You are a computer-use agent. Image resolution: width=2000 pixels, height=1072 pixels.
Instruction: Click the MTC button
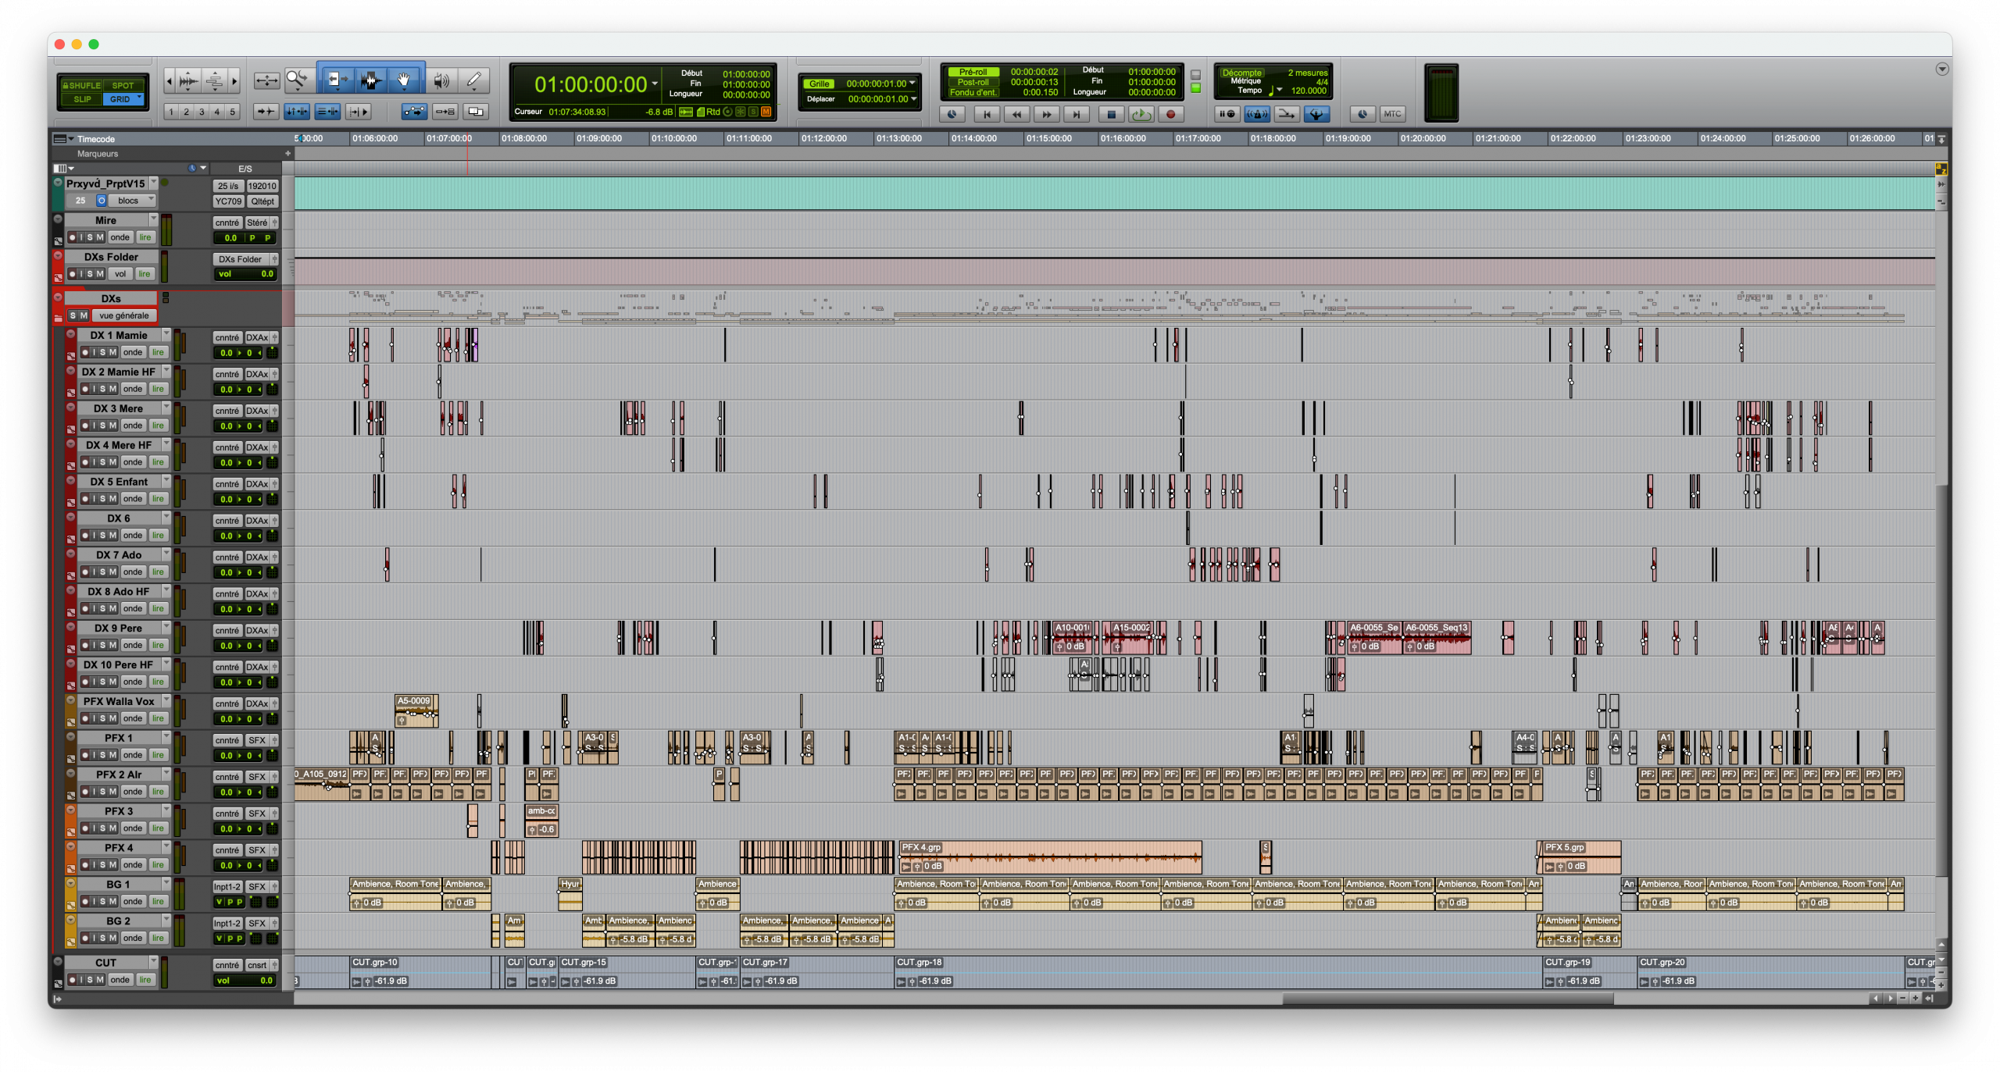(1392, 114)
